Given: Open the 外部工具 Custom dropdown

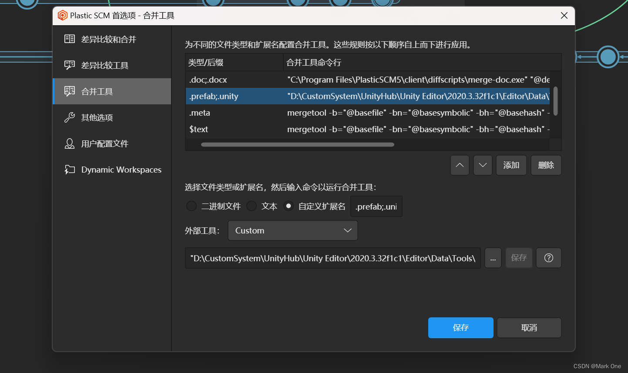Looking at the screenshot, I should click(x=293, y=230).
